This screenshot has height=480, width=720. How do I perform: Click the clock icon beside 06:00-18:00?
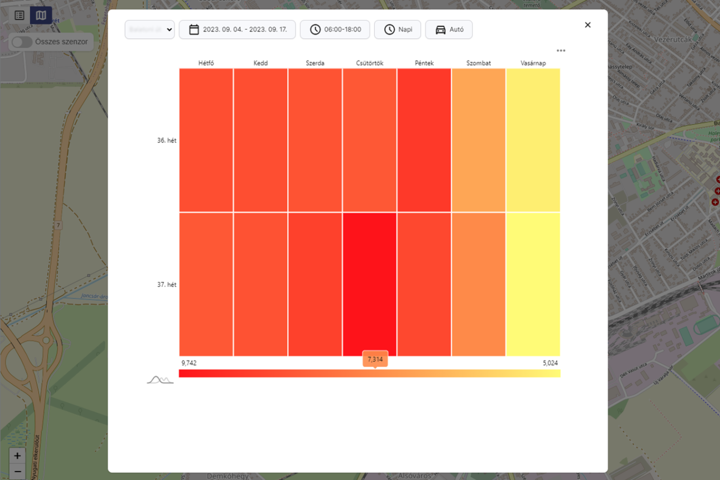[x=315, y=29]
